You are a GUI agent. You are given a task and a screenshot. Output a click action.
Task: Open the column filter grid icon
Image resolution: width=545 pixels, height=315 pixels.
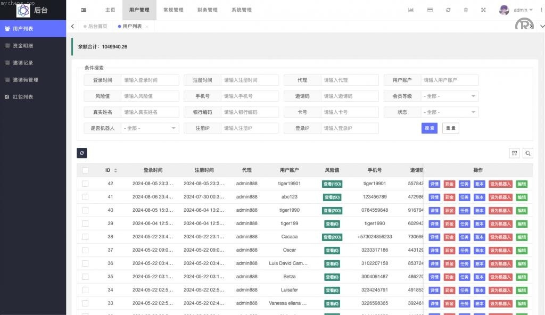[514, 153]
